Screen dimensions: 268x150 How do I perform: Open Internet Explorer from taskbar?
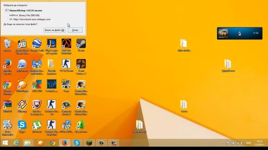(16, 143)
